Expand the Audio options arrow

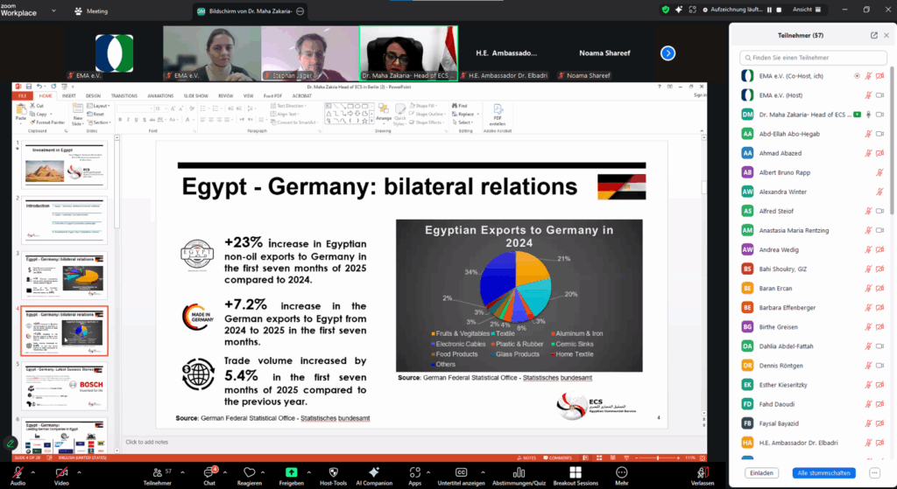36,470
